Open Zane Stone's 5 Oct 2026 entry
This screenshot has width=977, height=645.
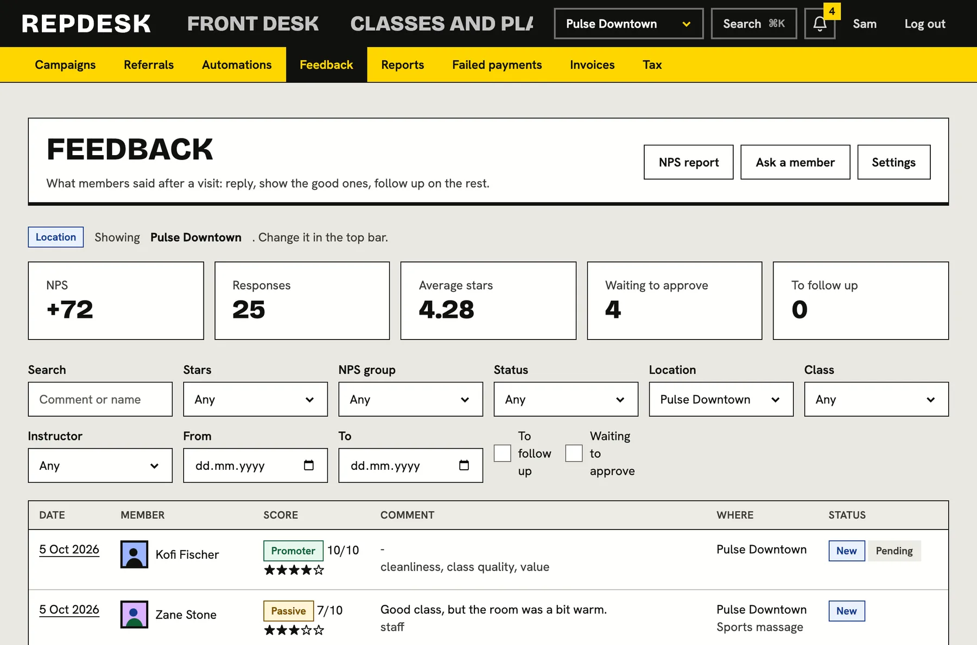tap(69, 610)
